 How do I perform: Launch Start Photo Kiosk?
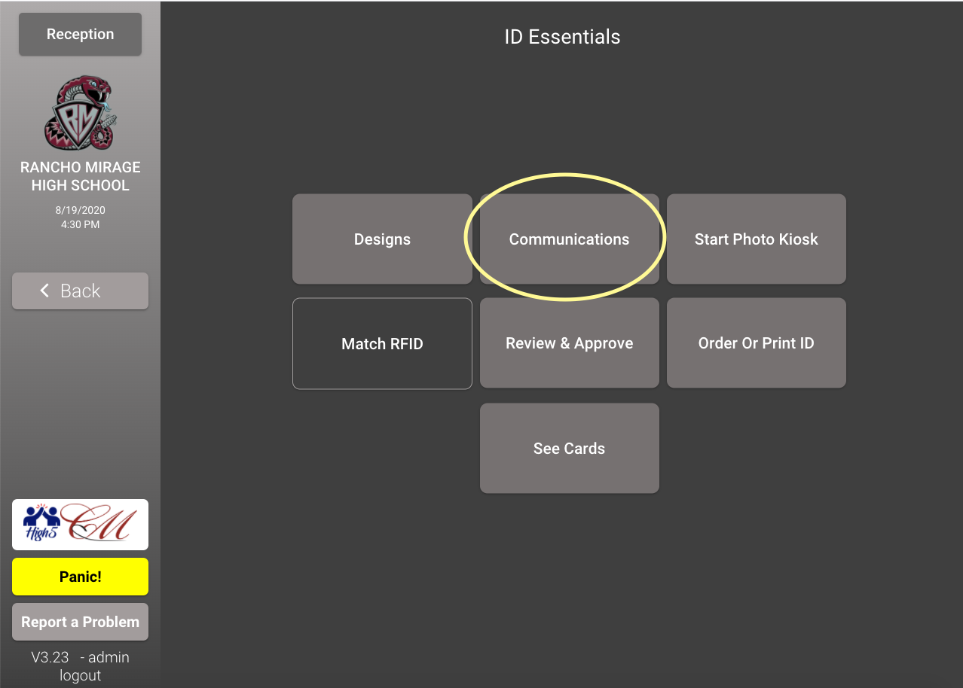pyautogui.click(x=756, y=239)
